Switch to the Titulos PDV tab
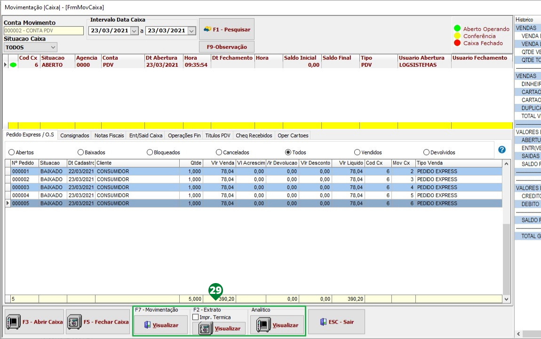Viewport: 541px width, 339px height. pyautogui.click(x=218, y=135)
